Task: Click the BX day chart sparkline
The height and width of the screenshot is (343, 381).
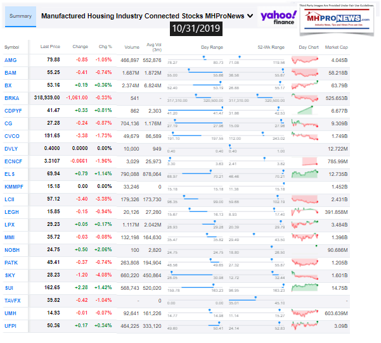Action: 305,85
